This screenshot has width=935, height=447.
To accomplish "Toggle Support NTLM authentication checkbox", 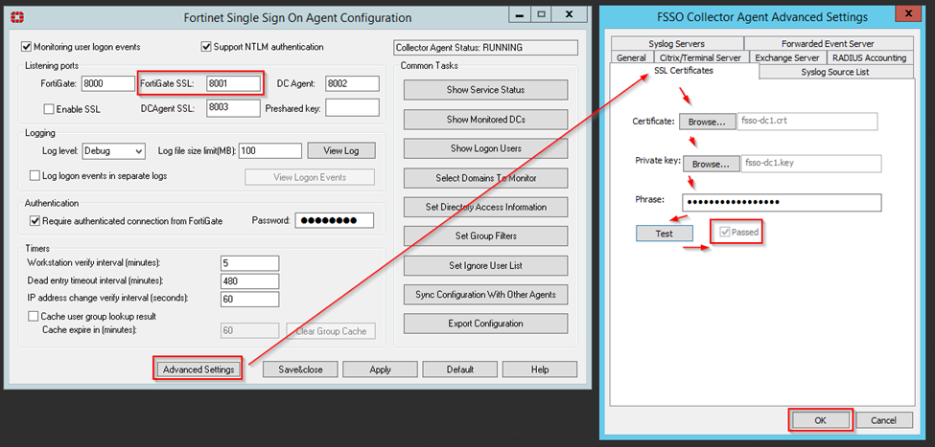I will click(x=207, y=47).
